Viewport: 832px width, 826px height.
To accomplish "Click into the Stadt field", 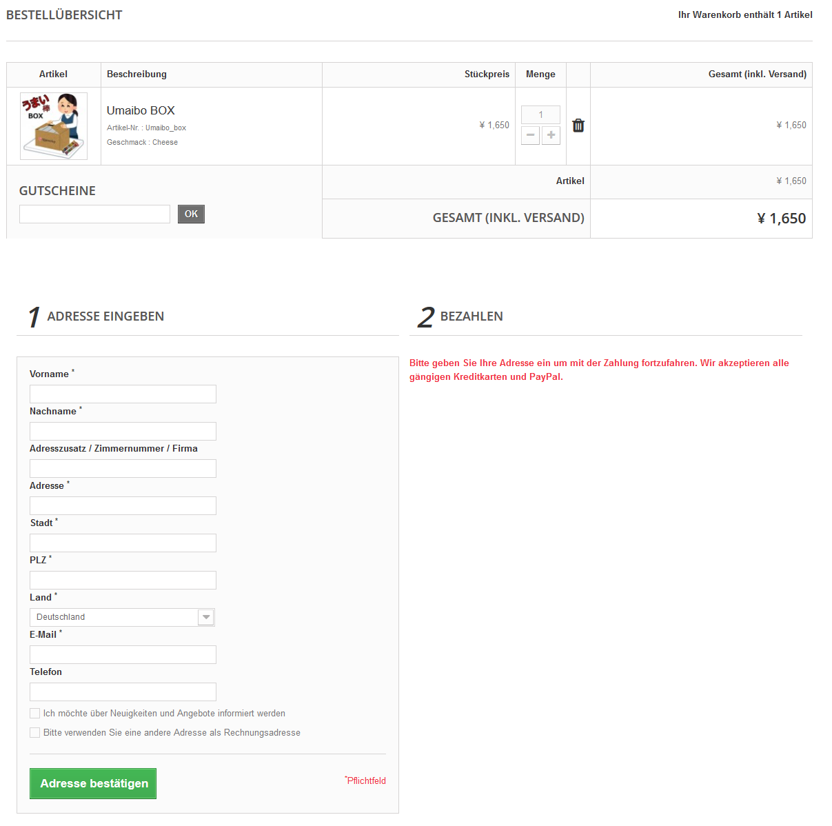I will 123,543.
